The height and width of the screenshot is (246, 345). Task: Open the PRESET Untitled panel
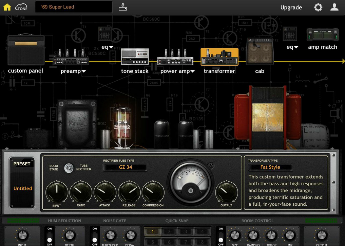click(x=22, y=183)
